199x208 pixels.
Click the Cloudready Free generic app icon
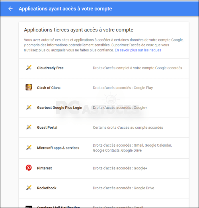(x=29, y=68)
